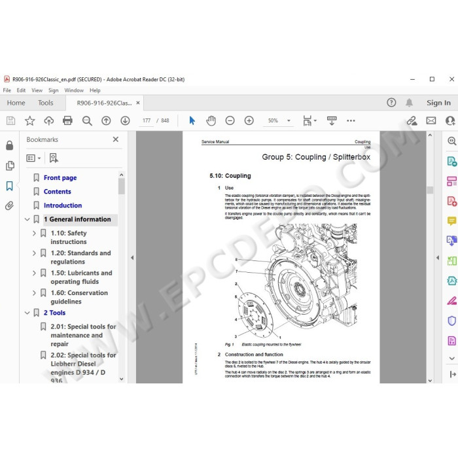Open notifications bell
The image size is (458, 458).
[x=409, y=103]
